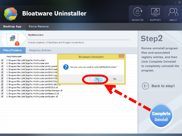Click the MyWinLocker program trash icon

[13, 39]
